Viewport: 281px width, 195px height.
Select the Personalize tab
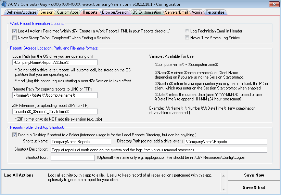pos(215,12)
